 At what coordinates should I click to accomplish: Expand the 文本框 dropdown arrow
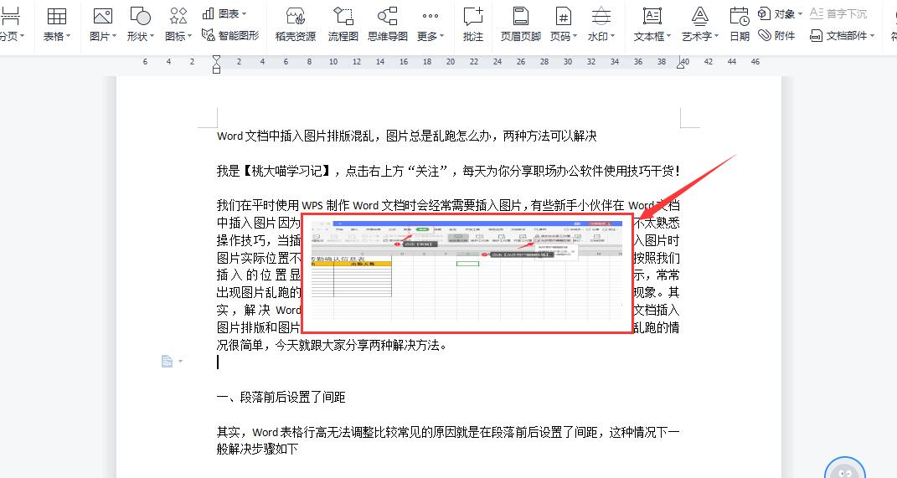(668, 36)
